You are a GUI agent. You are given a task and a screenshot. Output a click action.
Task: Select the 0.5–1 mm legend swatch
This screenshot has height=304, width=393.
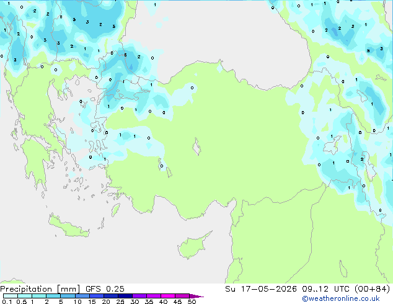click(x=25, y=296)
